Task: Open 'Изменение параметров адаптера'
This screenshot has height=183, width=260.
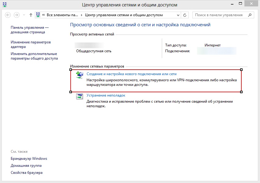Action: tap(31, 44)
